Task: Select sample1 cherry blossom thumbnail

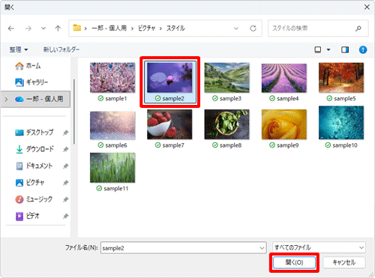Action: tap(112, 78)
